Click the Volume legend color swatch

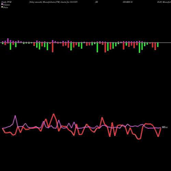[x=2, y=4]
